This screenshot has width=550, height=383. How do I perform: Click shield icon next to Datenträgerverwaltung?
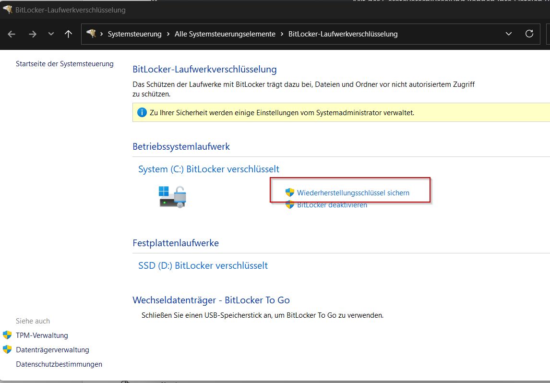7,349
